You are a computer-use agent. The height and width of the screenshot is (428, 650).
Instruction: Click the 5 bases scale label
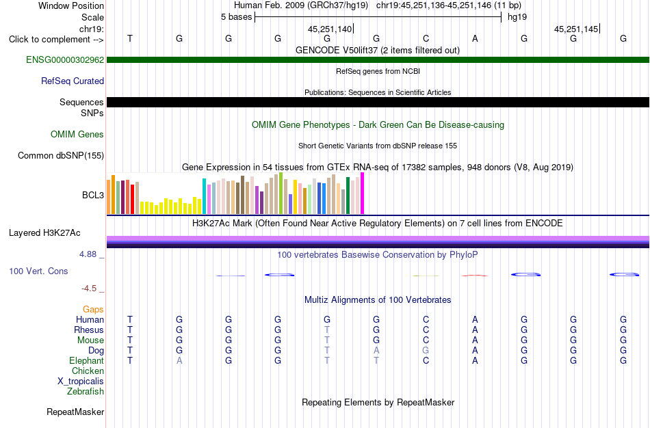tap(236, 17)
